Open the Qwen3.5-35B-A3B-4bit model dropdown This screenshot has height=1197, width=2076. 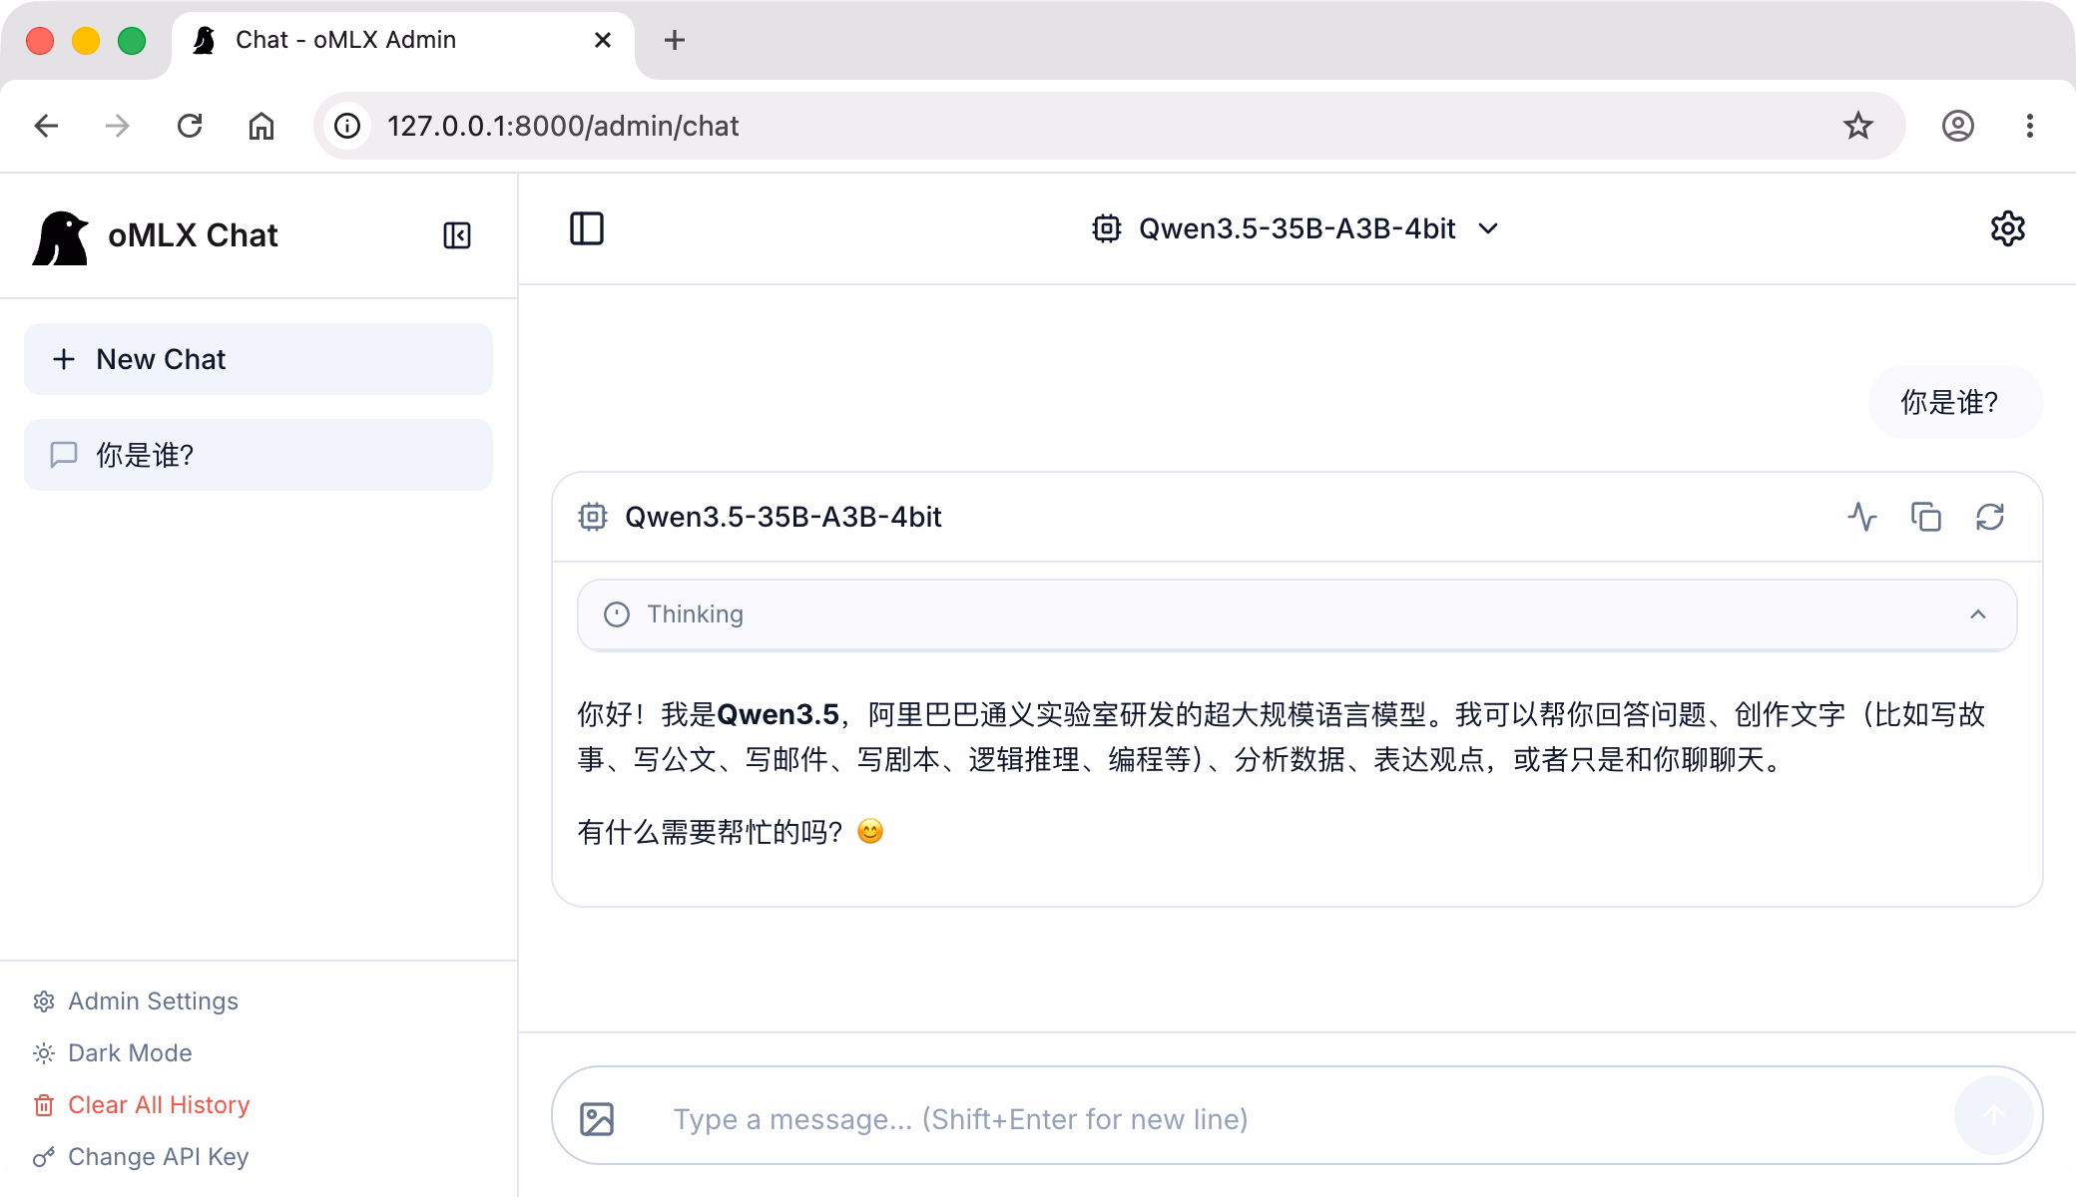coord(1296,228)
